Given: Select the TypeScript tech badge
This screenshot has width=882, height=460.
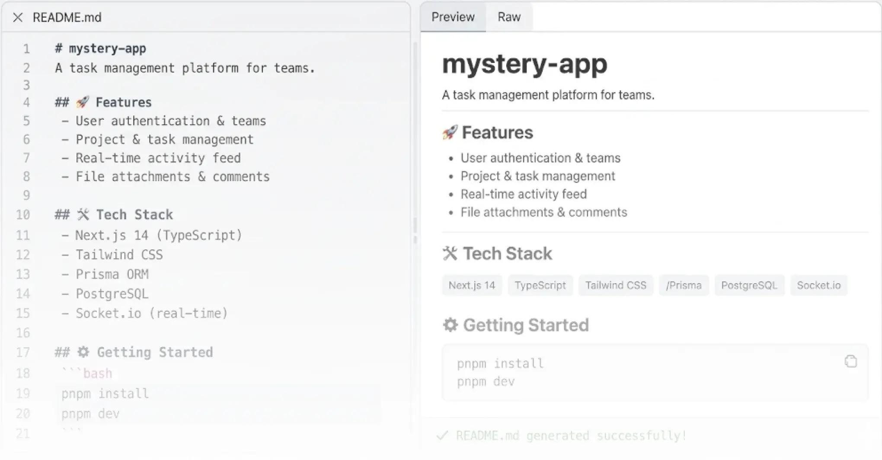Looking at the screenshot, I should point(540,285).
